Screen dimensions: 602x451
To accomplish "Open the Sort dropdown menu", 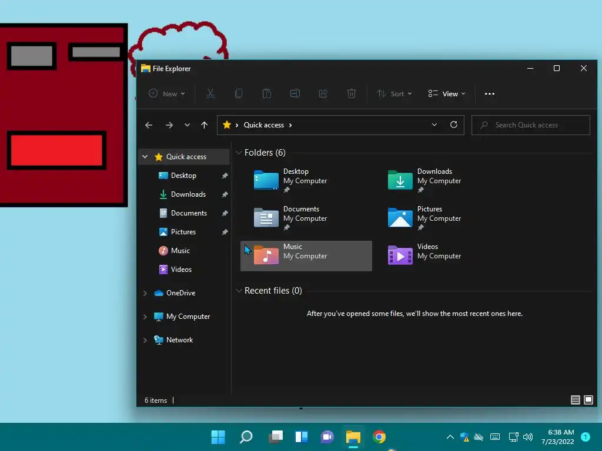I will pos(394,93).
